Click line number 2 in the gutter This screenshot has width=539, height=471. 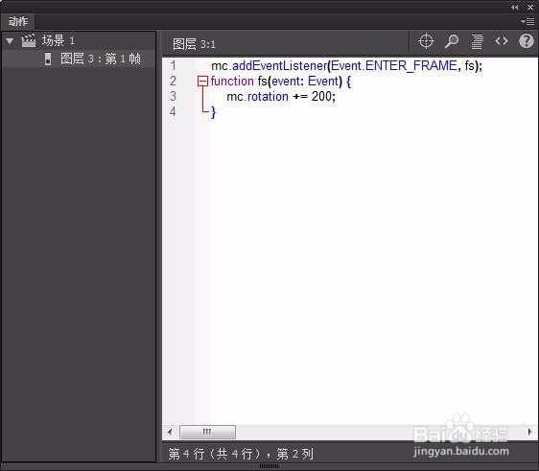point(173,81)
